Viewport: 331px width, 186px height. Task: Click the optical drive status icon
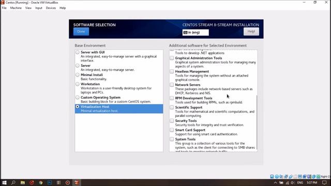click(x=277, y=177)
